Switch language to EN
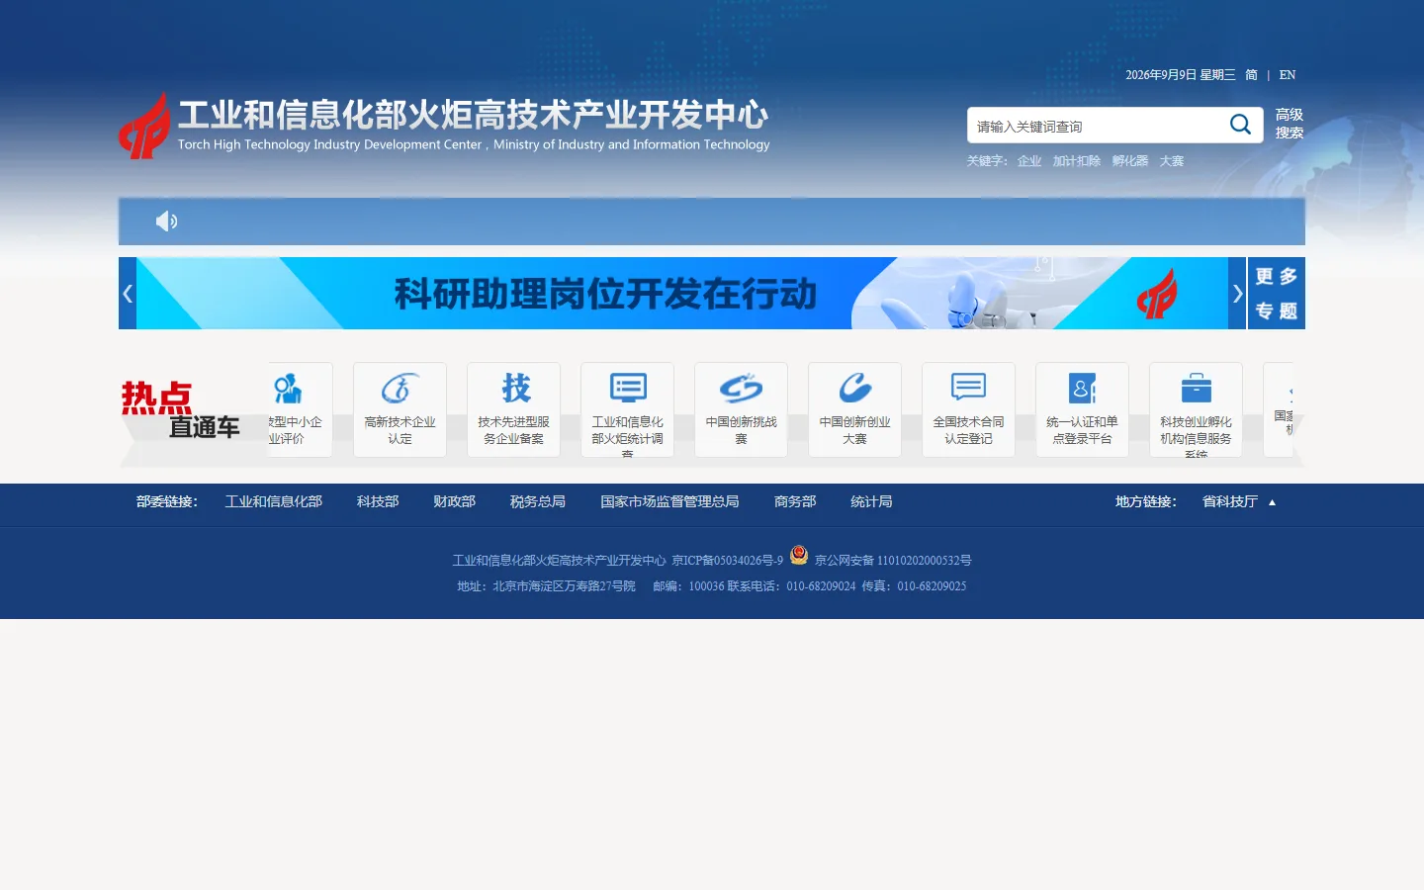 tap(1288, 75)
